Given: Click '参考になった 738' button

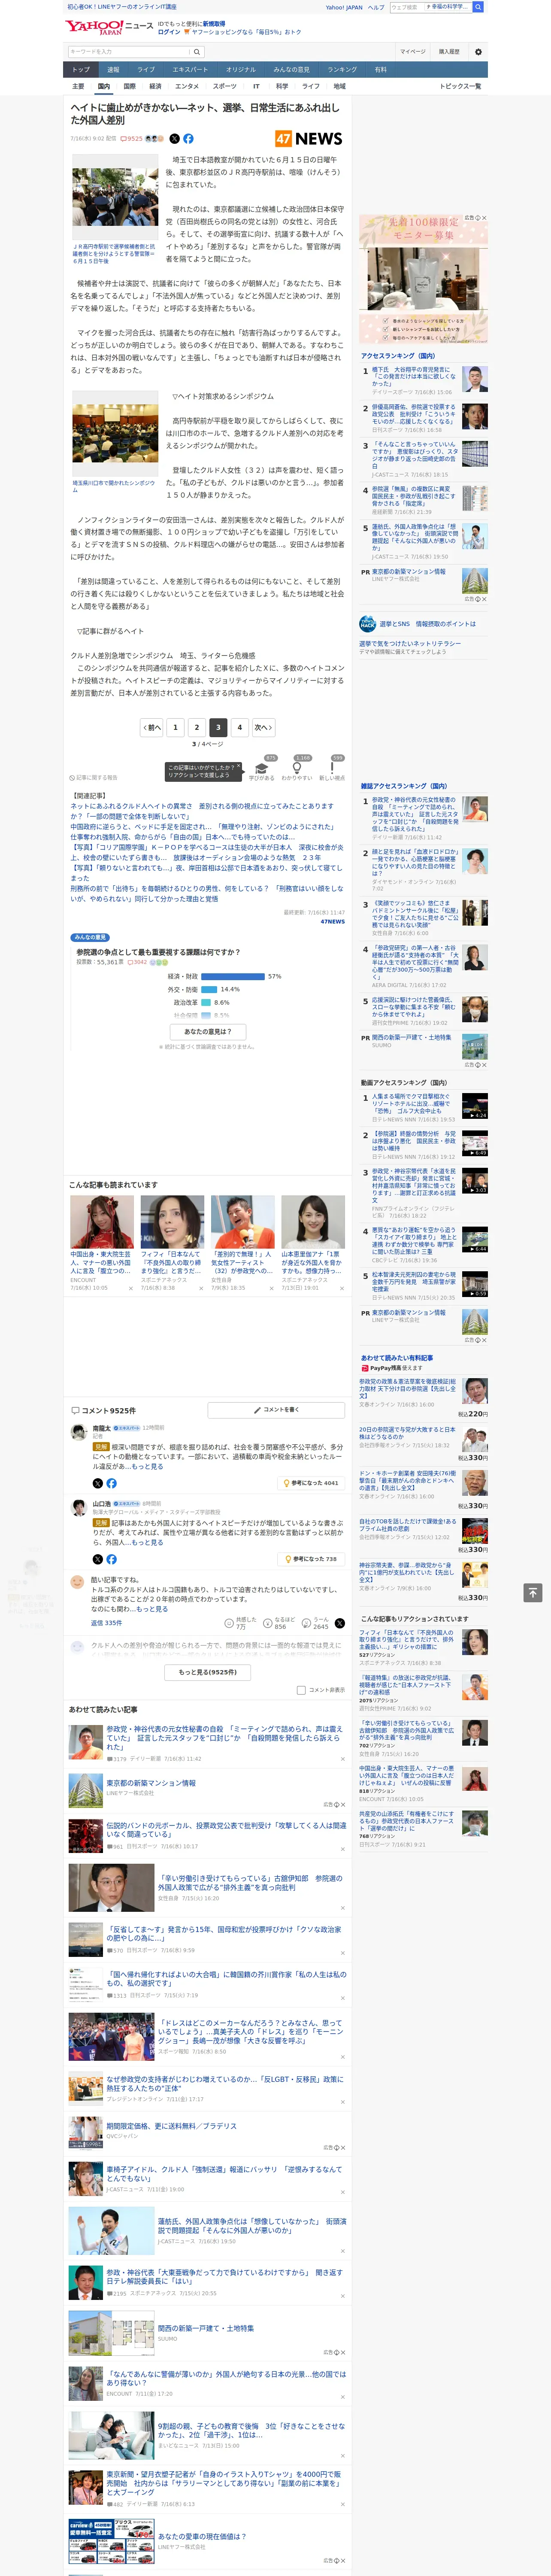Looking at the screenshot, I should click(311, 1559).
